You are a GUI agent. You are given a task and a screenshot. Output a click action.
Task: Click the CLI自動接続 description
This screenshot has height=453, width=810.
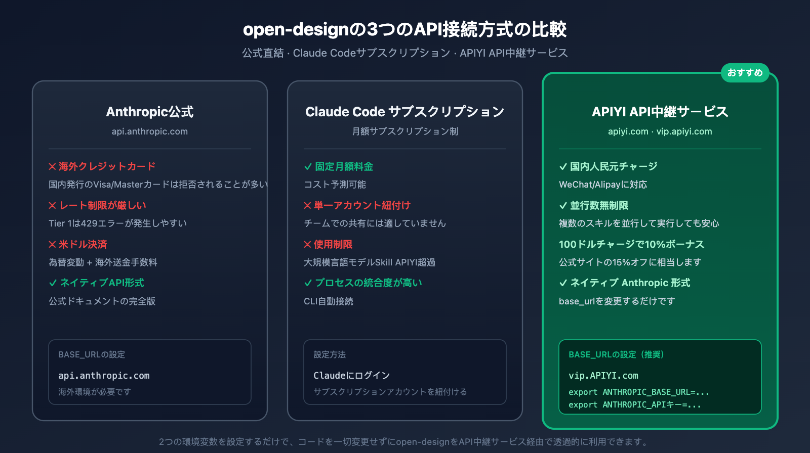(329, 301)
